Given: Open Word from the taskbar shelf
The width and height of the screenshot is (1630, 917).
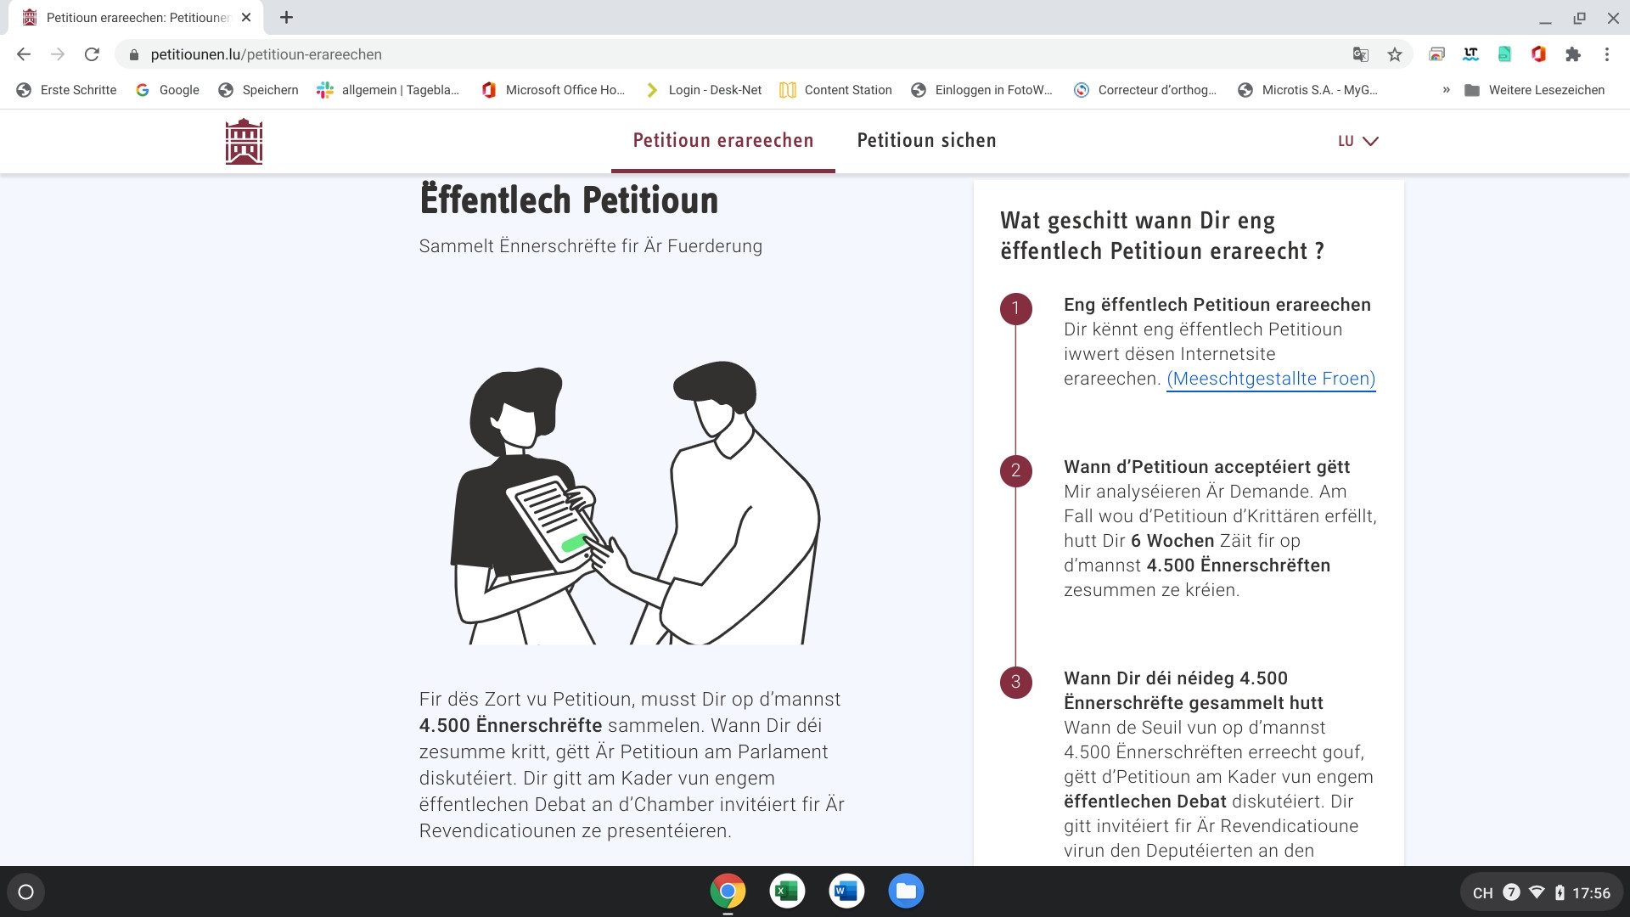Looking at the screenshot, I should [846, 892].
